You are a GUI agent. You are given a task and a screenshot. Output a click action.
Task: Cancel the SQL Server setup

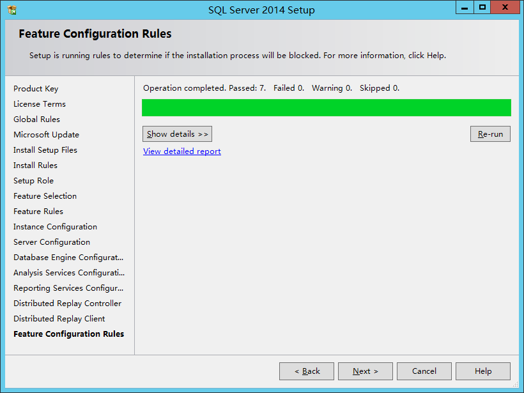[x=424, y=371]
